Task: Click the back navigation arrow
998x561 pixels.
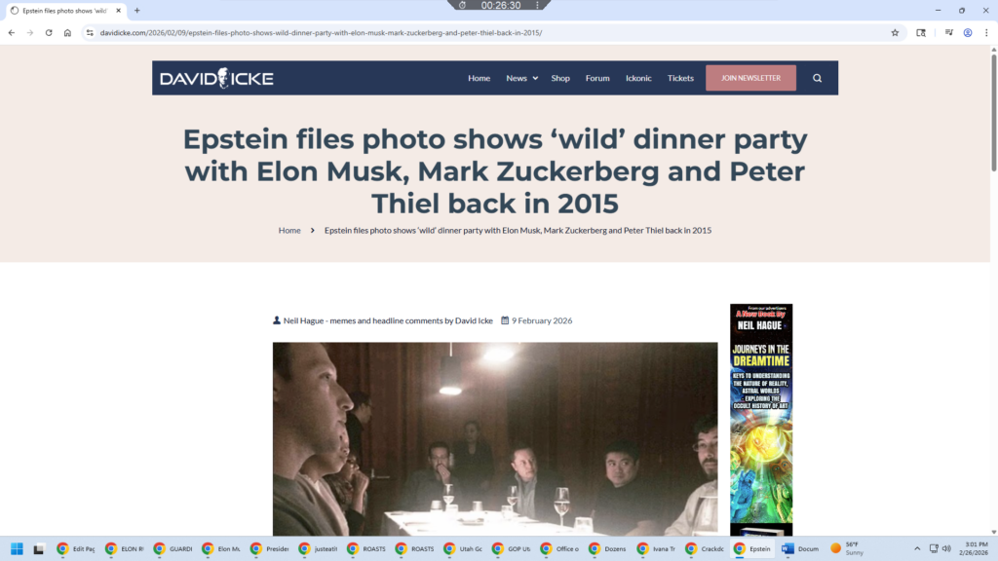Action: click(x=12, y=32)
